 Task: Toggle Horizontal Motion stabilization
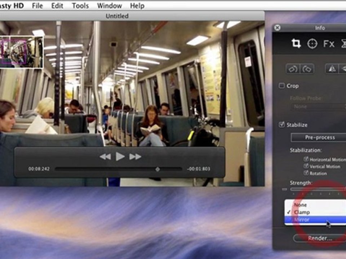[x=306, y=159]
